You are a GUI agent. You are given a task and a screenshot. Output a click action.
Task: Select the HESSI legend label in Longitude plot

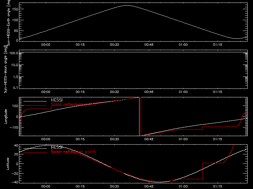click(x=57, y=100)
